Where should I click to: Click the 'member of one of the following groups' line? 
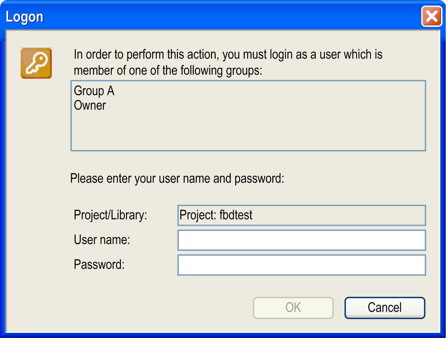[x=168, y=71]
